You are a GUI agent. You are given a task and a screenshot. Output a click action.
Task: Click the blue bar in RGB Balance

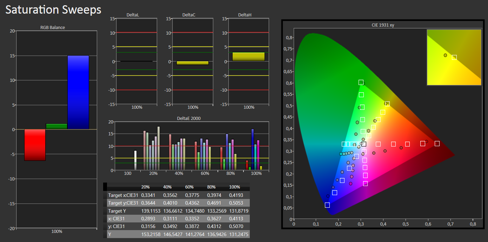[78, 92]
